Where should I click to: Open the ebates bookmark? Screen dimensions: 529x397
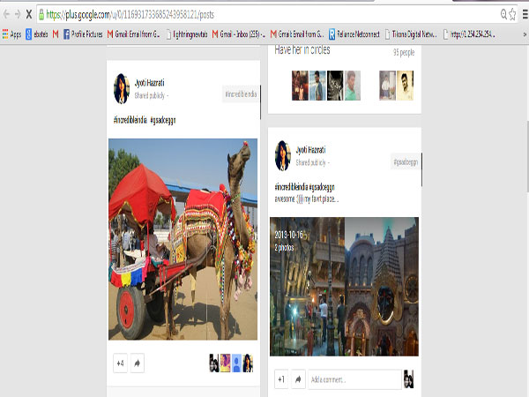[x=37, y=34]
